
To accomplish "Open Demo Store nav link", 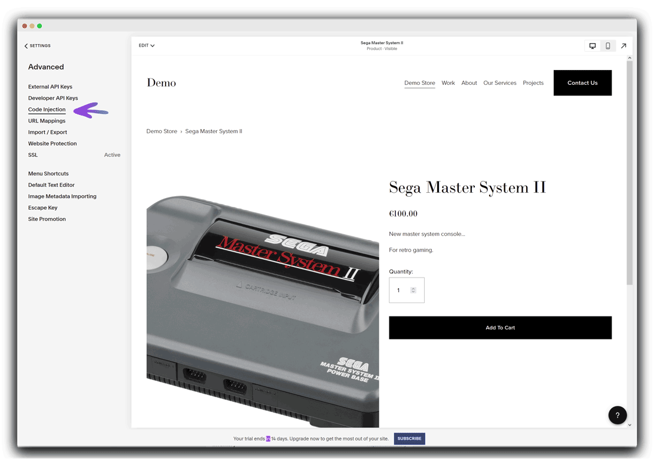I will [420, 83].
